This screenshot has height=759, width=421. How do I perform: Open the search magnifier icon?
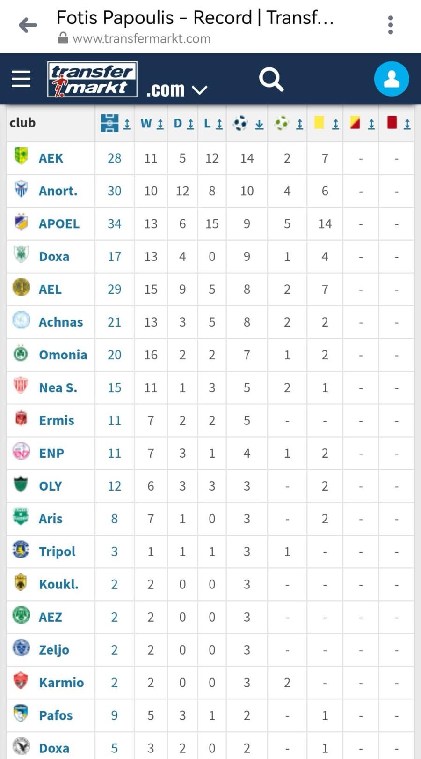pyautogui.click(x=271, y=79)
